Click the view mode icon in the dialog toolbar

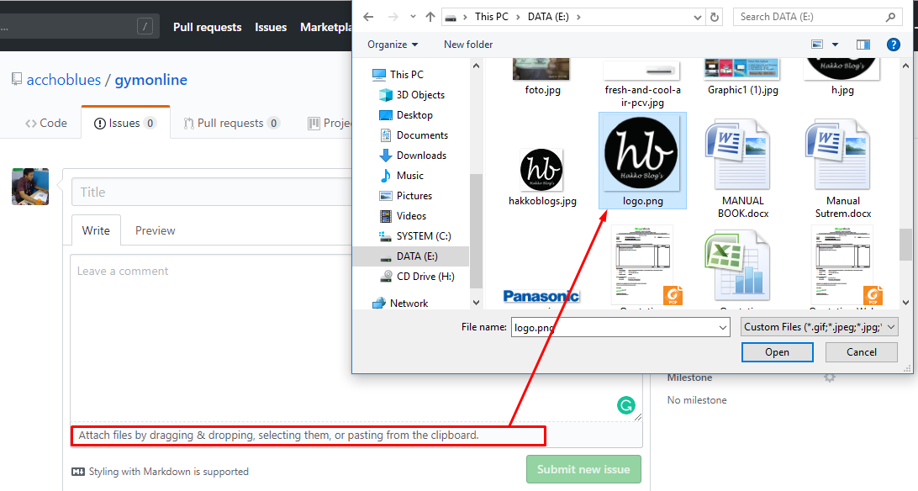816,44
